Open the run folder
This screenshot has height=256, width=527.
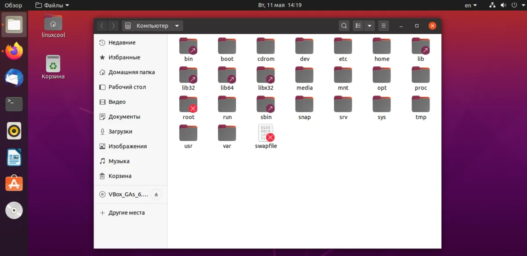227,108
